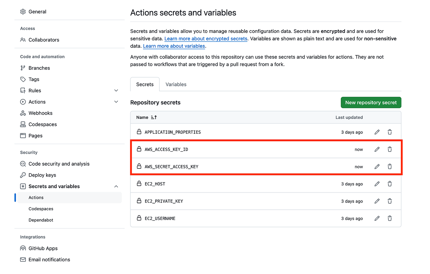Viewport: 430px width, 274px height.
Task: Click the Pages browser icon
Action: [x=23, y=135]
